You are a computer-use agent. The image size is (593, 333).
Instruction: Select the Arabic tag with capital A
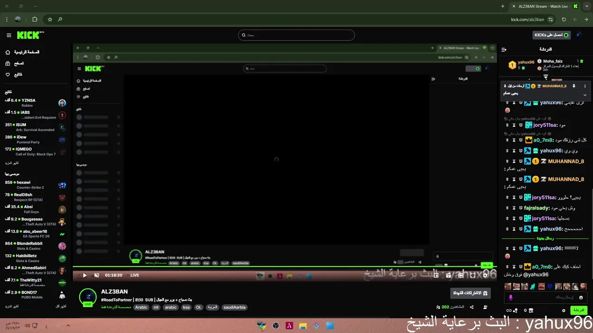click(141, 307)
